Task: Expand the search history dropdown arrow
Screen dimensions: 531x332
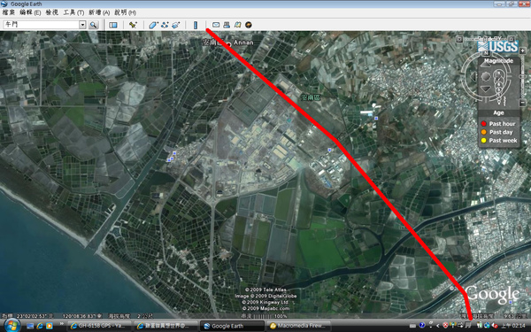Action: [82, 25]
